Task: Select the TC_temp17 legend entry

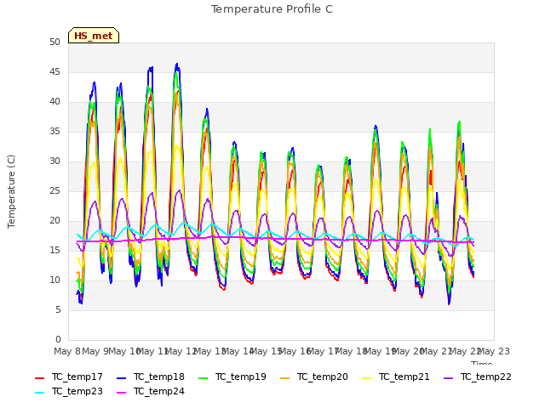Action: [69, 377]
